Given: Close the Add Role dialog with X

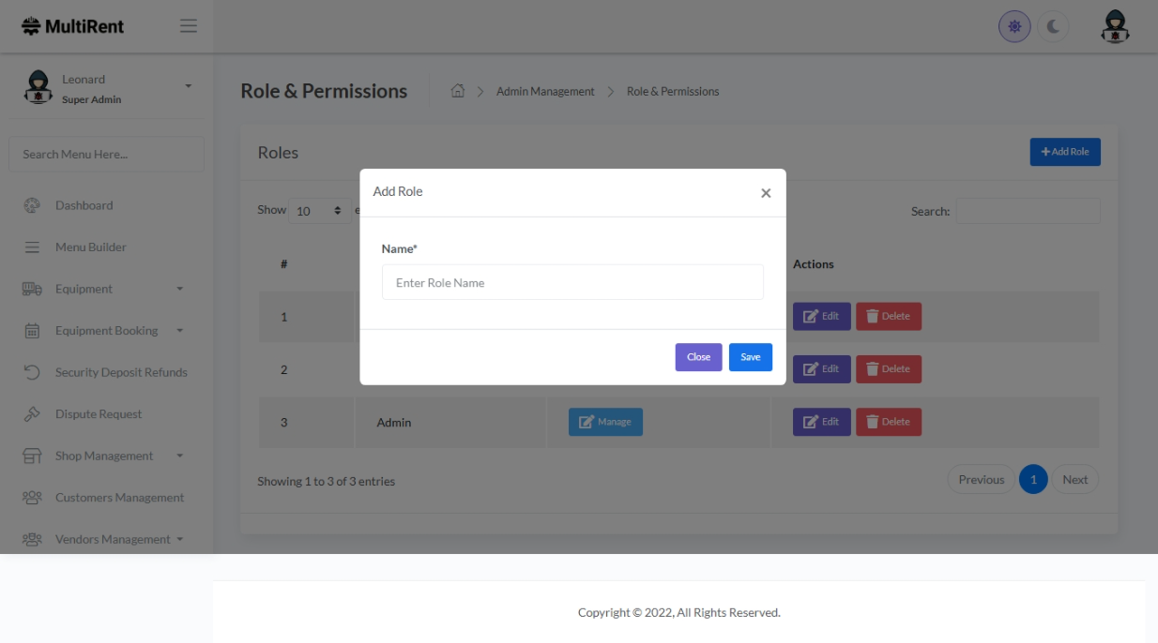Looking at the screenshot, I should pos(766,193).
